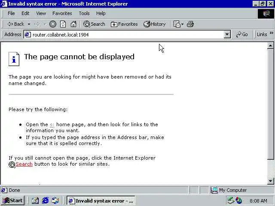Click the IE icon in title bar
Image resolution: width=275 pixels, height=206 pixels.
pos(4,4)
